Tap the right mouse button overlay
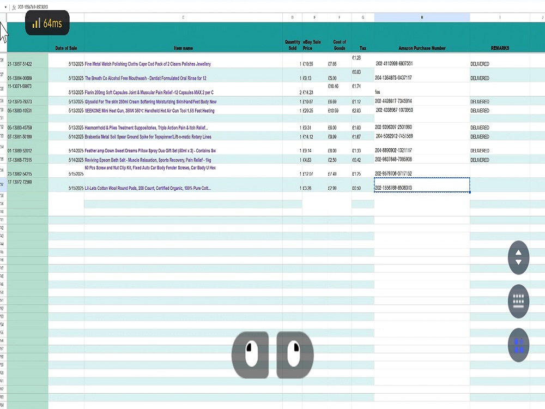This screenshot has width=545, height=409. 295,355
